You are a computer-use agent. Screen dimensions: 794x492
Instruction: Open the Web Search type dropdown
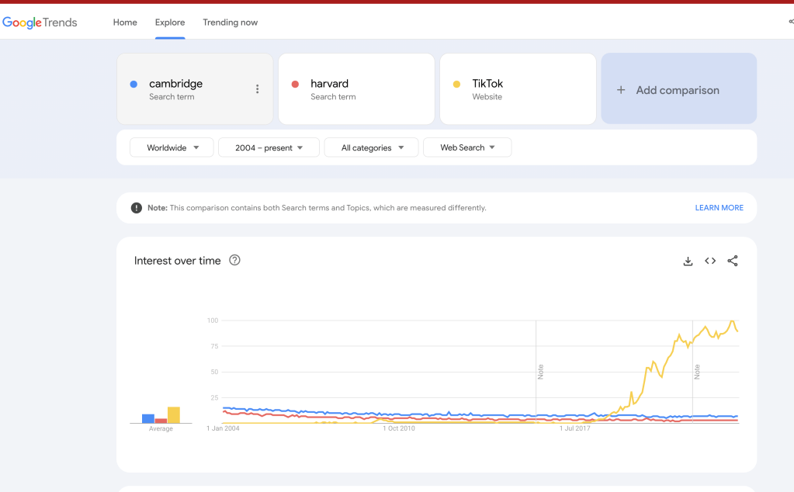(467, 147)
